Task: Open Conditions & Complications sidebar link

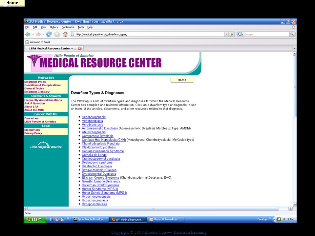Action: tap(42, 85)
